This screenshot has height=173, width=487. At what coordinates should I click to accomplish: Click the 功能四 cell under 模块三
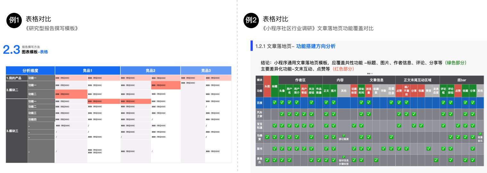point(41,119)
